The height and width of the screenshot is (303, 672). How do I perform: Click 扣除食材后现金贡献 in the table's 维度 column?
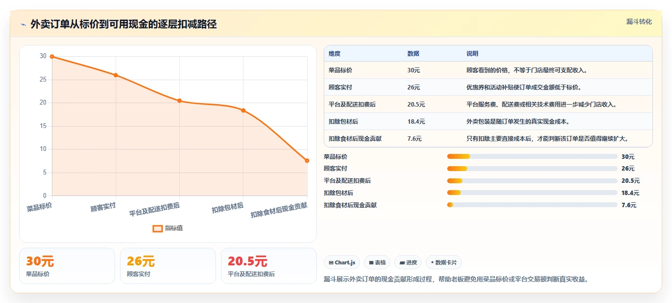coord(355,139)
